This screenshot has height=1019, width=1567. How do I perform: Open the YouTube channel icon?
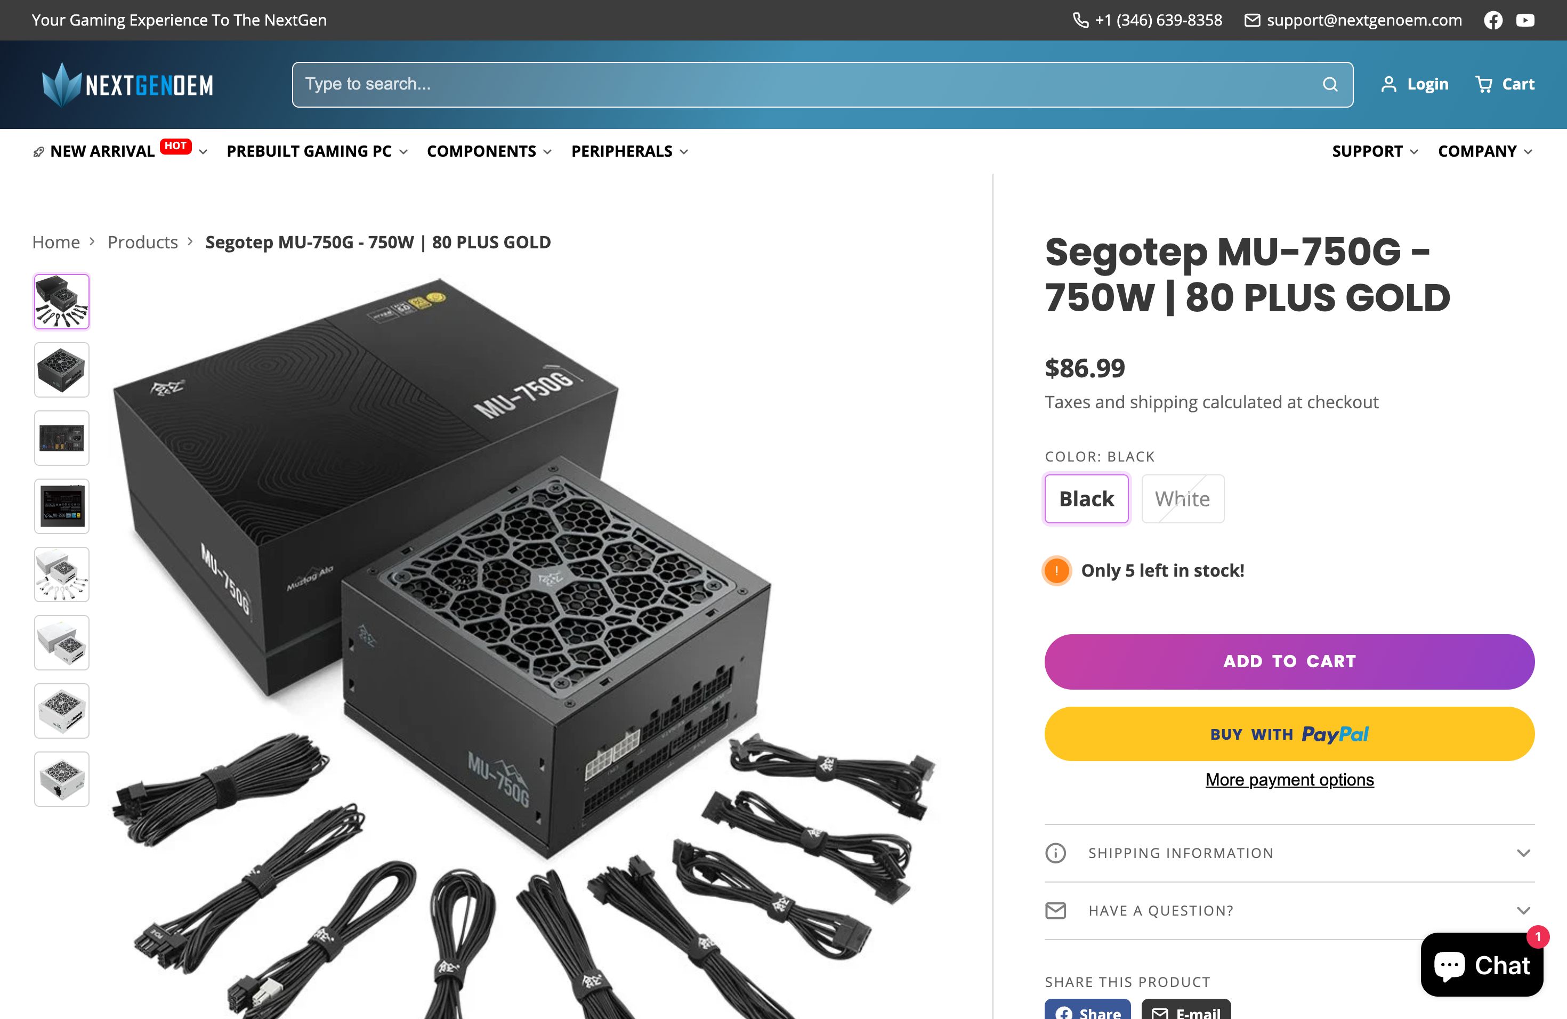click(x=1525, y=20)
